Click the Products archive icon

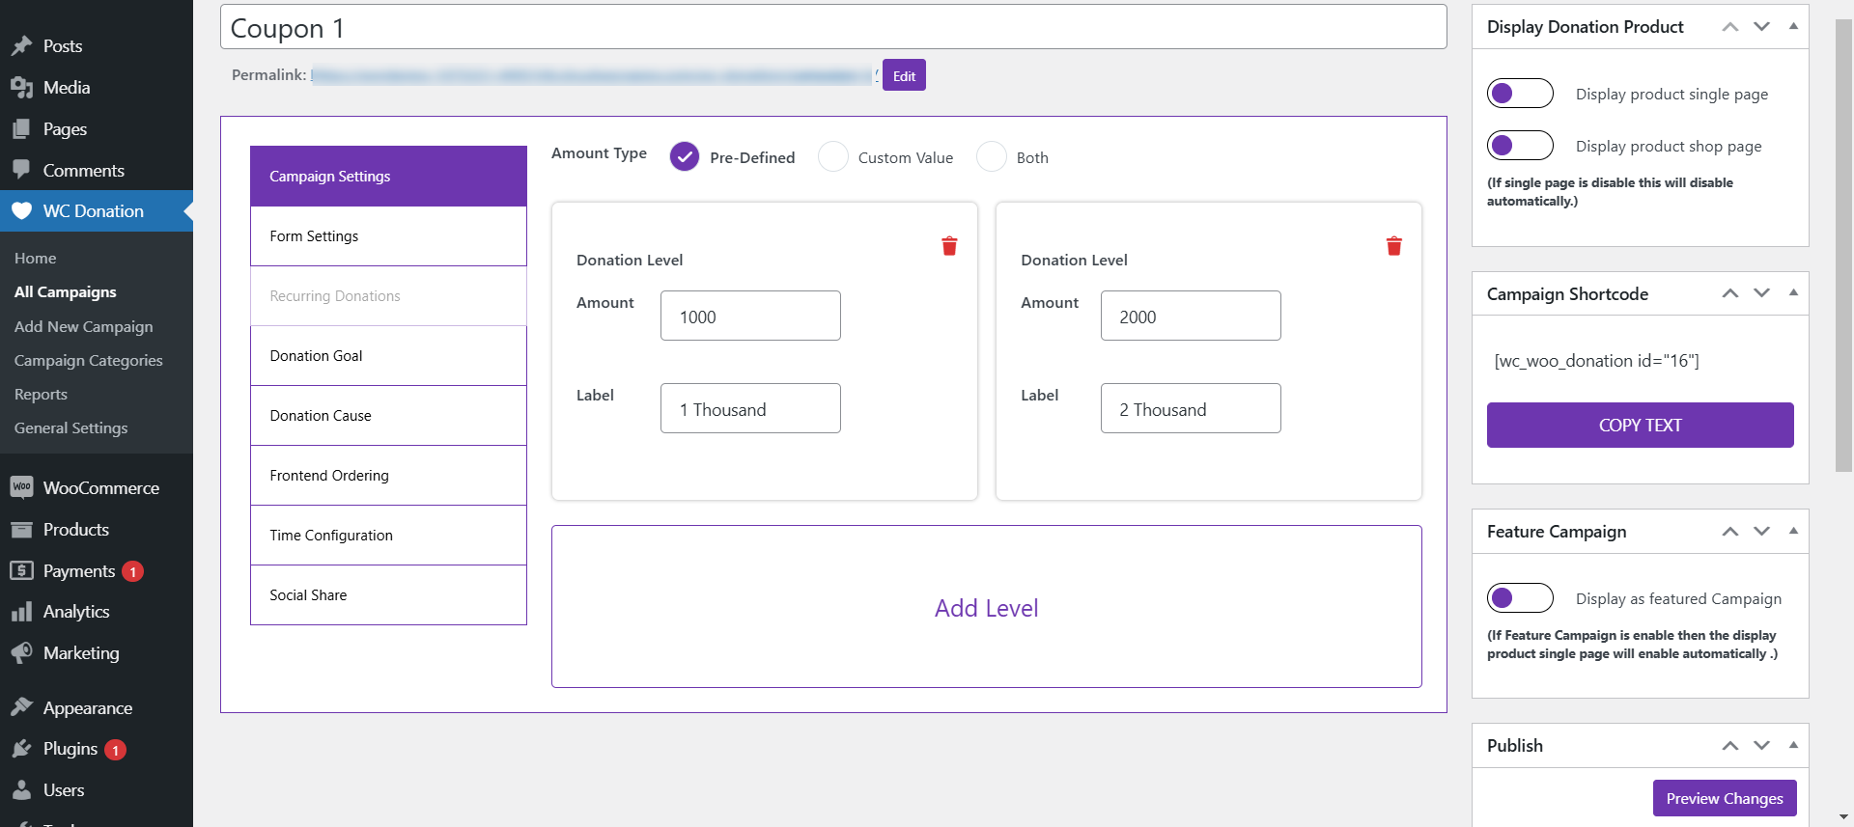21,530
